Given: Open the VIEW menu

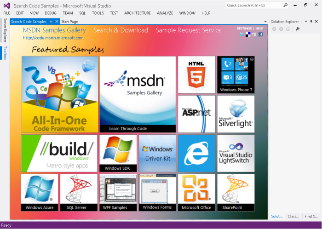Looking at the screenshot, I should [34, 13].
